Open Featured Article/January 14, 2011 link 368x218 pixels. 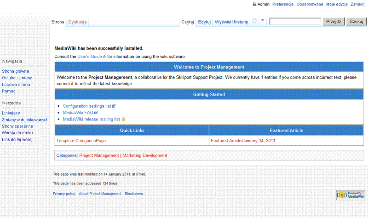coord(243,141)
